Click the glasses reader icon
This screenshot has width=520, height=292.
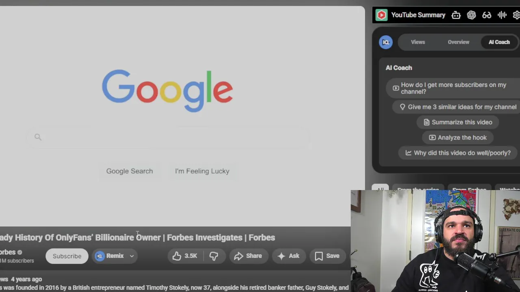(487, 15)
